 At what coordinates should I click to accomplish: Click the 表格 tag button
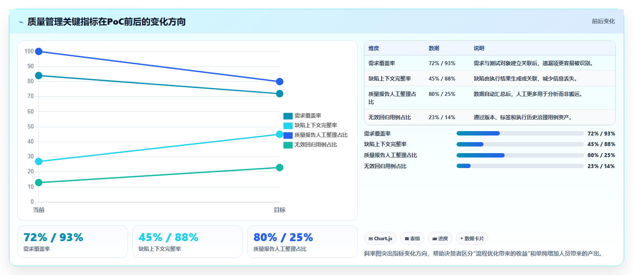coord(412,238)
